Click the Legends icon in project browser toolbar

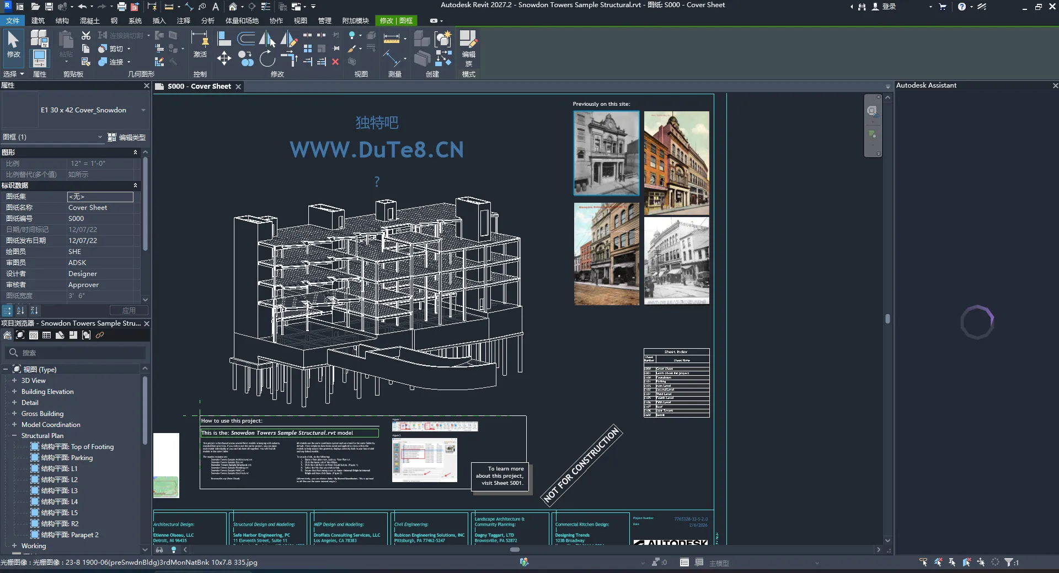pyautogui.click(x=34, y=335)
